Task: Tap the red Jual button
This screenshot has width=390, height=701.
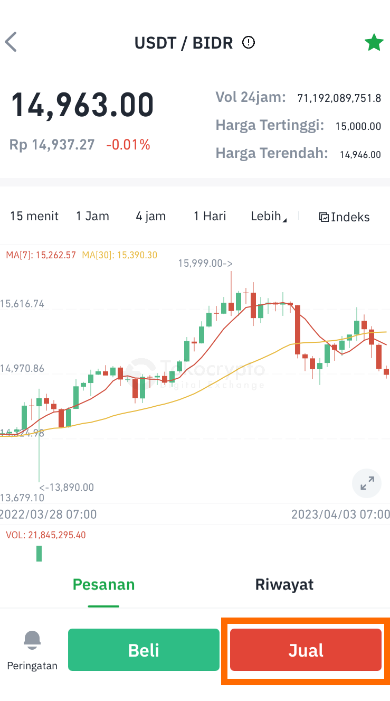Action: click(306, 650)
